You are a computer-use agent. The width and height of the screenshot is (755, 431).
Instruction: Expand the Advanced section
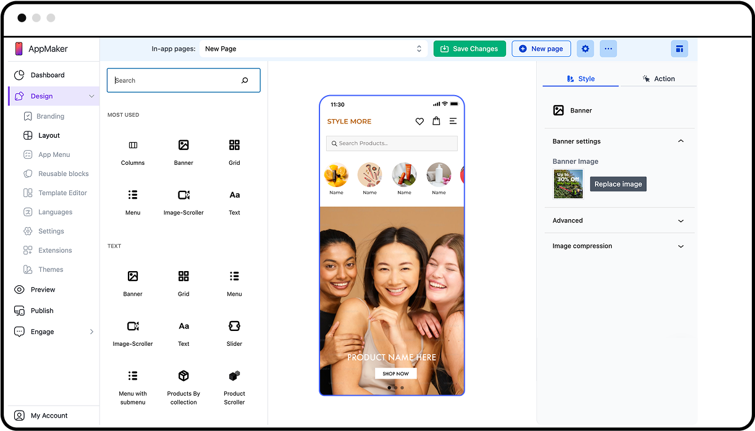(x=619, y=220)
